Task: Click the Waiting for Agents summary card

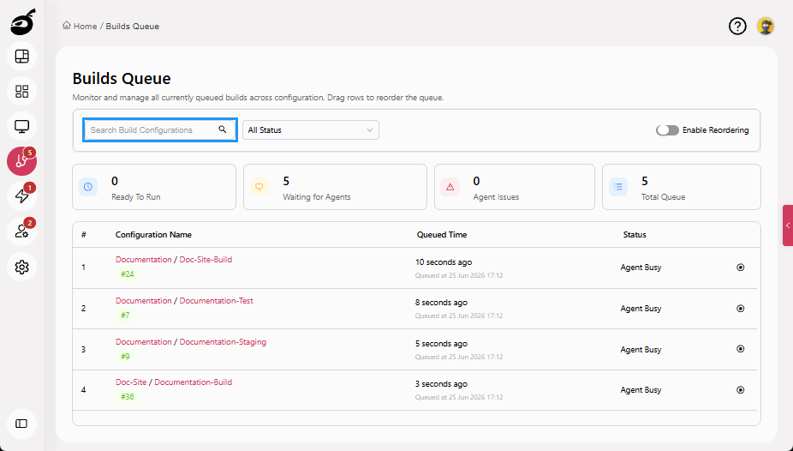Action: point(335,187)
